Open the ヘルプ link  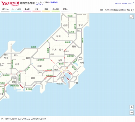131,3
